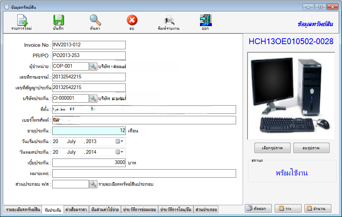This screenshot has height=217, width=342.
Task: Search component asset next to ส่วนประกอบ field
Action: tap(93, 184)
